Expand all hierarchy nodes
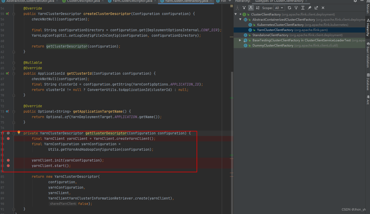This screenshot has height=214, width=370. tap(303, 8)
